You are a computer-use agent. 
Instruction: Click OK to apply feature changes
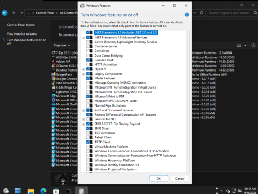[x=158, y=179]
